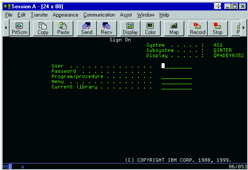The width and height of the screenshot is (248, 170).
Task: Click the Session A title bar system icon
Action: (7, 7)
